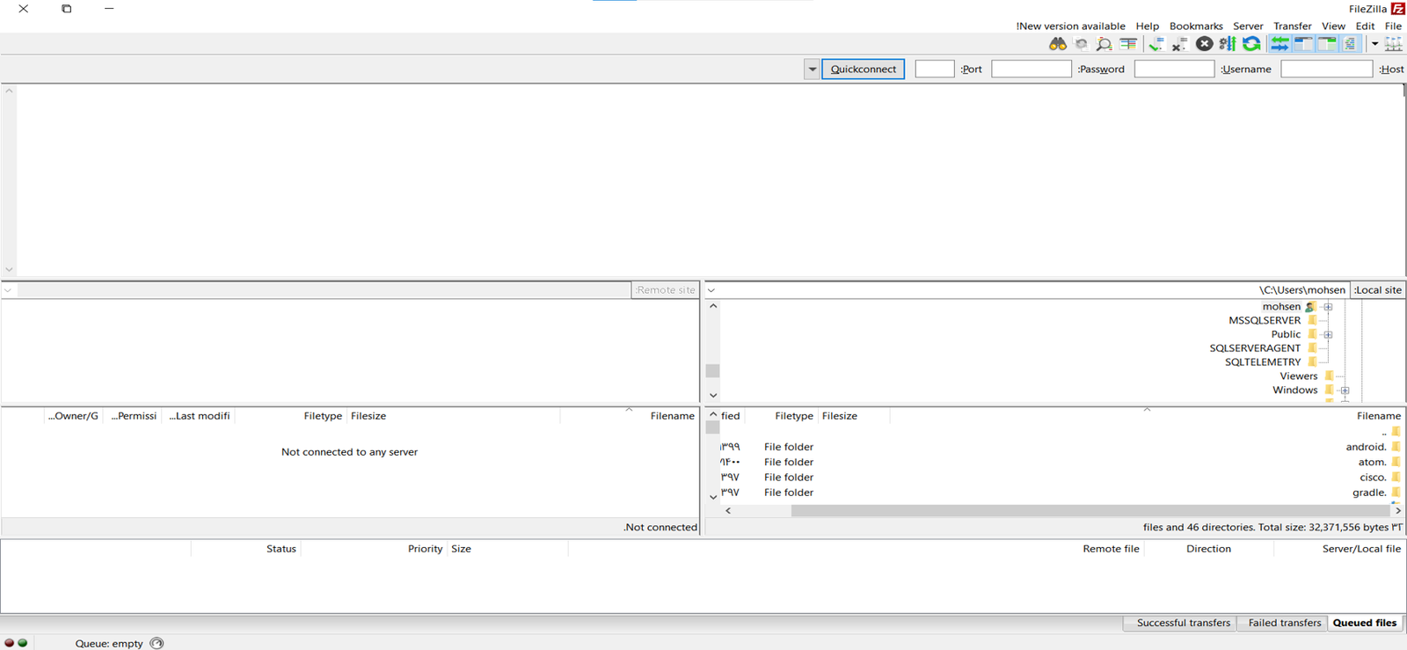Focus the Host input field

(x=1326, y=69)
